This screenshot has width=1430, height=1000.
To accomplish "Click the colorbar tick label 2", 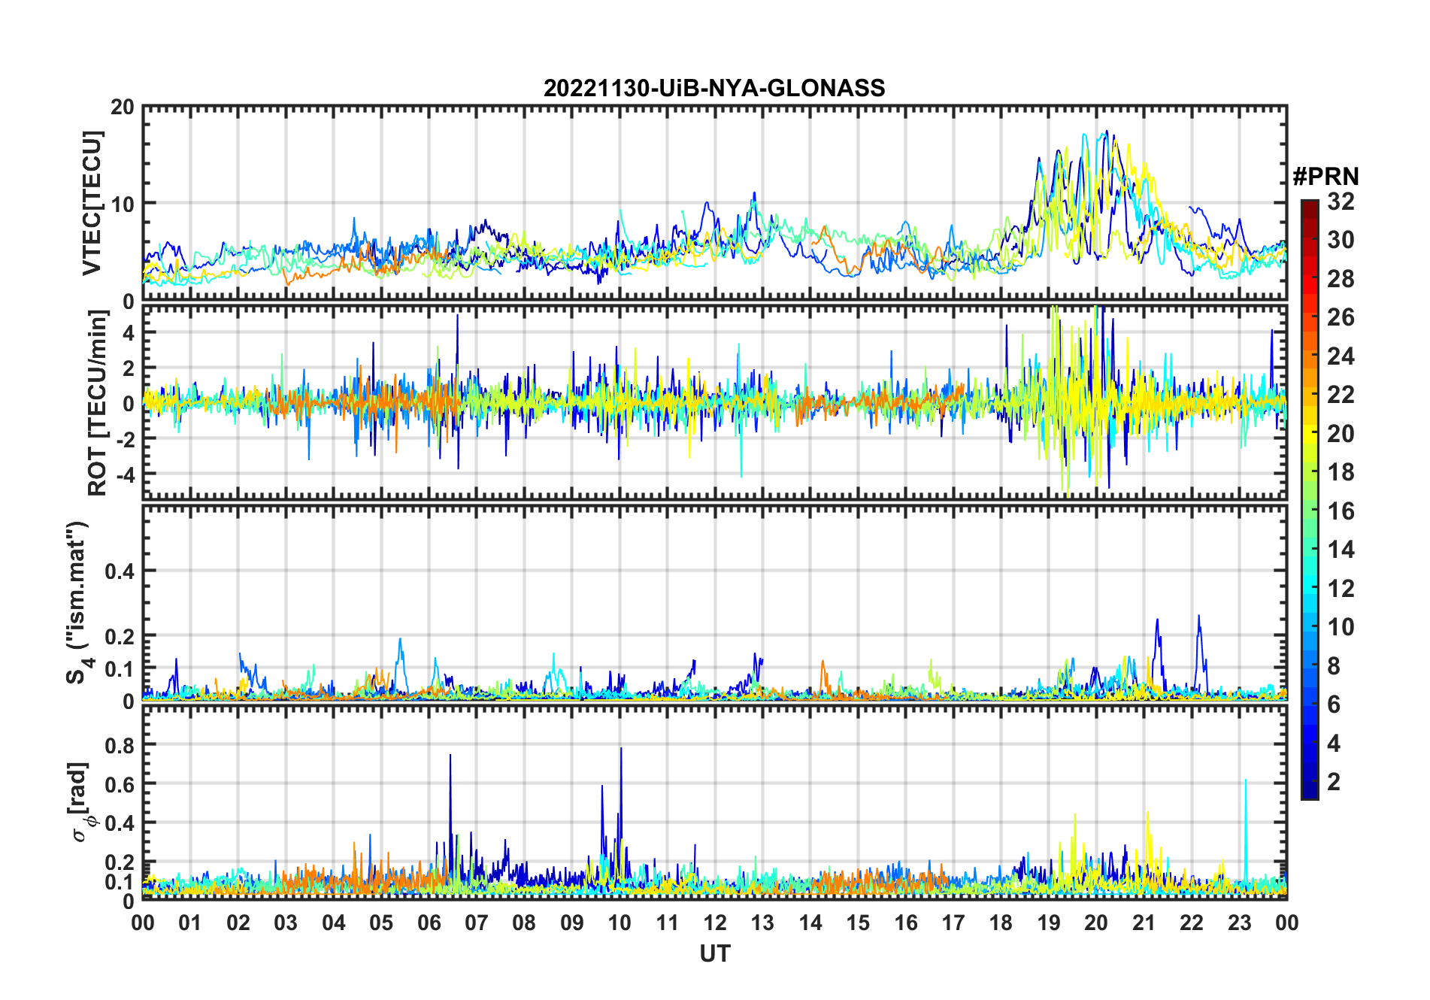I will (x=1334, y=782).
